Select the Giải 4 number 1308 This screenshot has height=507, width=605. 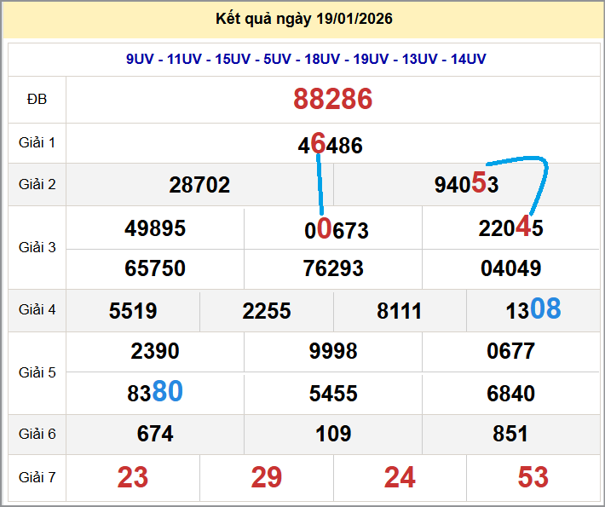[x=533, y=310]
